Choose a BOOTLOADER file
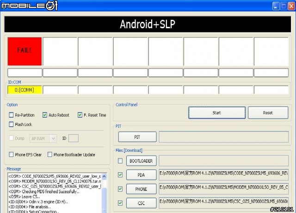 (x=141, y=161)
